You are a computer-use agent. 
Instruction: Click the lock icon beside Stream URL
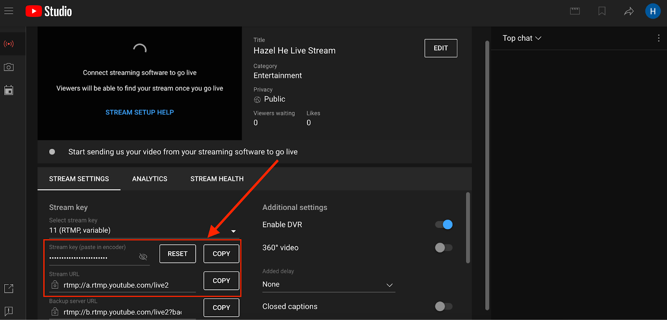[x=55, y=285]
